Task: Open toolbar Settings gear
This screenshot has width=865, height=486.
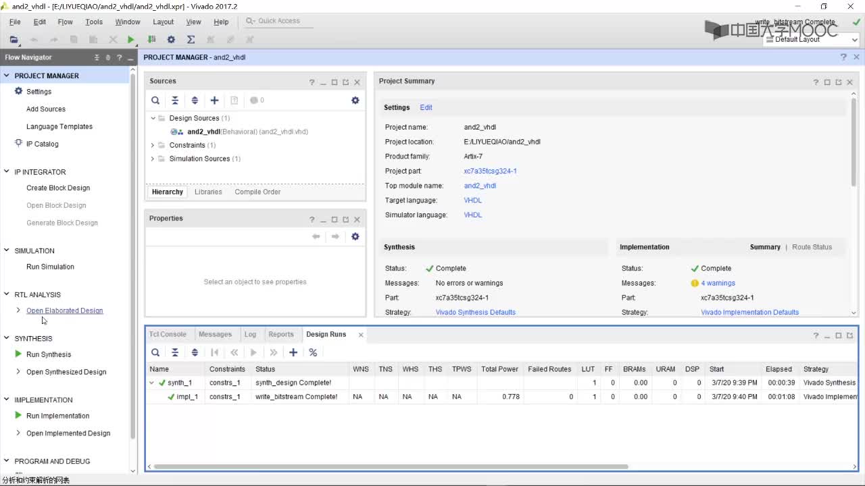Action: tap(171, 40)
